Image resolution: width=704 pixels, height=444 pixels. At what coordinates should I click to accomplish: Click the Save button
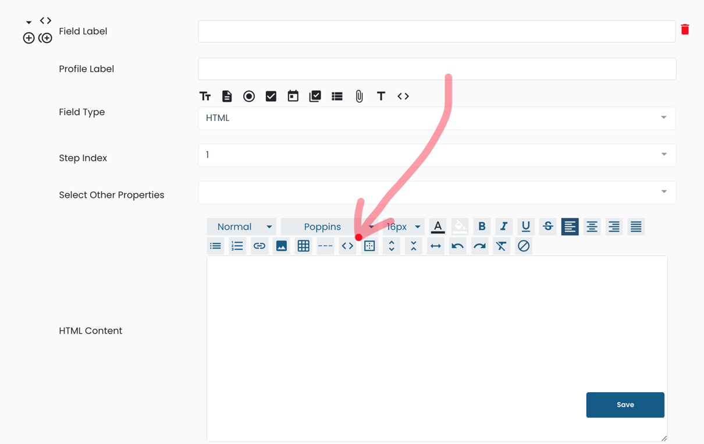[x=625, y=404]
